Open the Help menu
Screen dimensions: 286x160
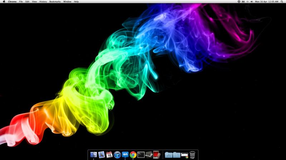pos(76,1)
